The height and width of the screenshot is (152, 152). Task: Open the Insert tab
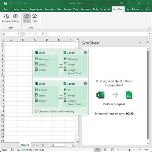pos(24,9)
